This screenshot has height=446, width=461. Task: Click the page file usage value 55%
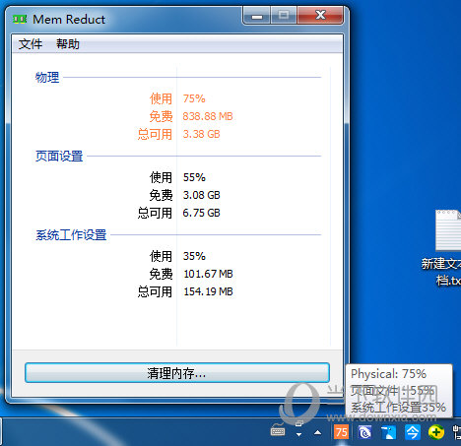[194, 177]
